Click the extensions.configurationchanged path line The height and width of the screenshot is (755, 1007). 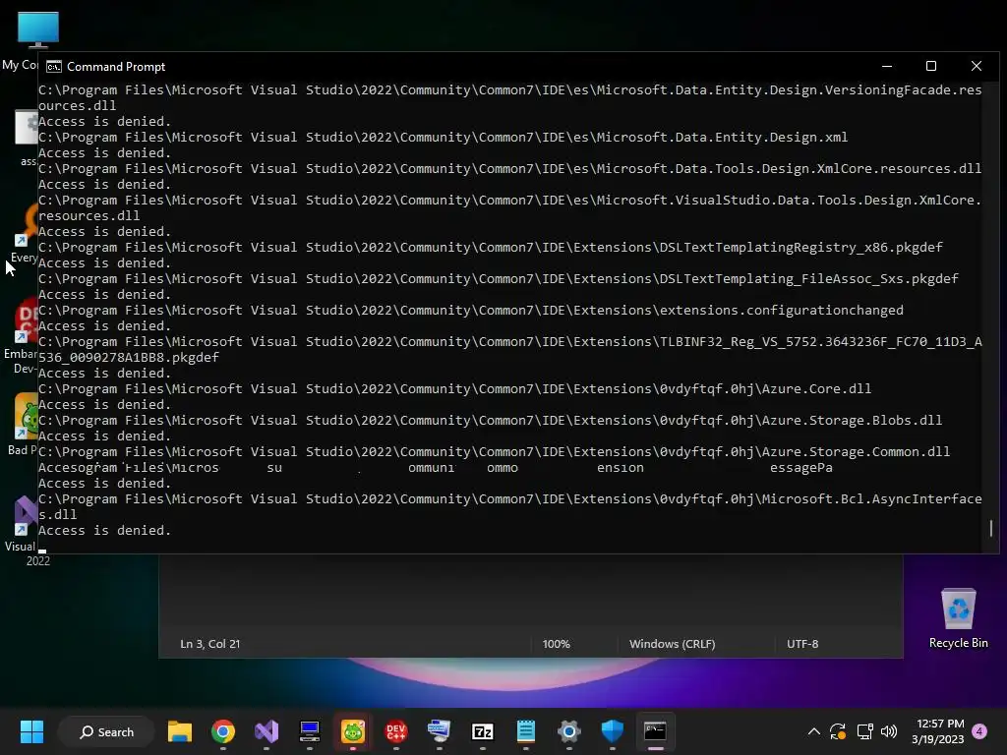[x=471, y=310]
